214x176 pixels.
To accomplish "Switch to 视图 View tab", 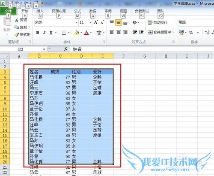I will (123, 11).
